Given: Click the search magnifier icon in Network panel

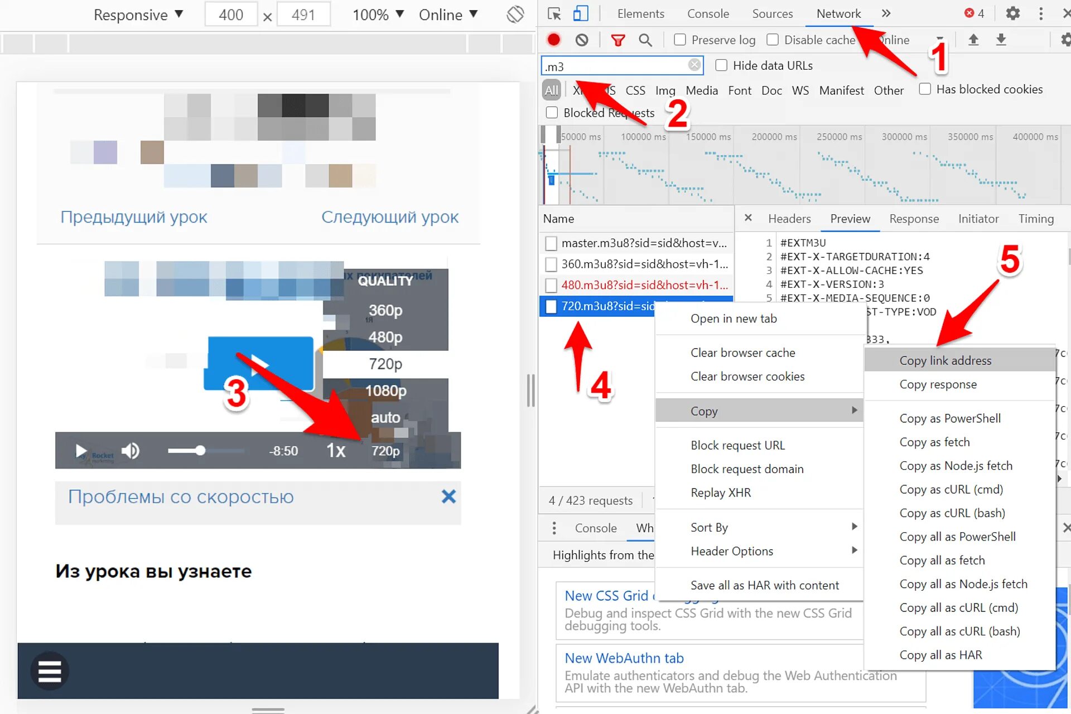Looking at the screenshot, I should (647, 40).
